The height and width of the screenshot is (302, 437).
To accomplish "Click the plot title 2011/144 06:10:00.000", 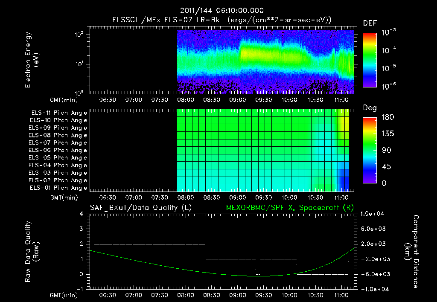I will tap(221, 11).
